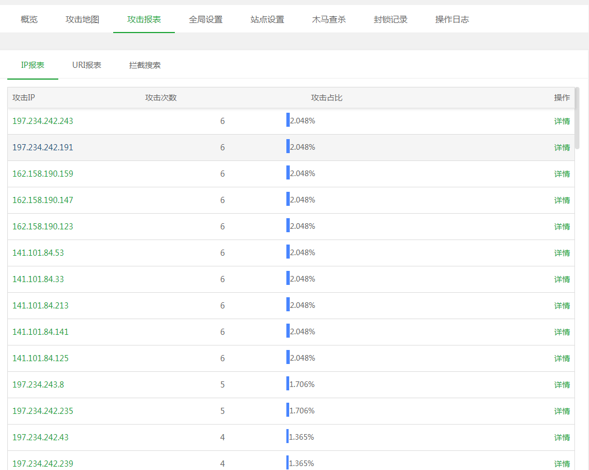Click IP address 162.158.190.123
The height and width of the screenshot is (470, 589).
click(x=43, y=227)
